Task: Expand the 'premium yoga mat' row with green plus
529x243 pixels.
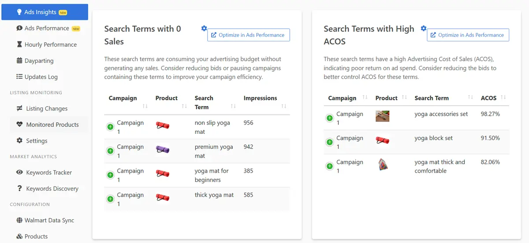Action: pos(110,151)
